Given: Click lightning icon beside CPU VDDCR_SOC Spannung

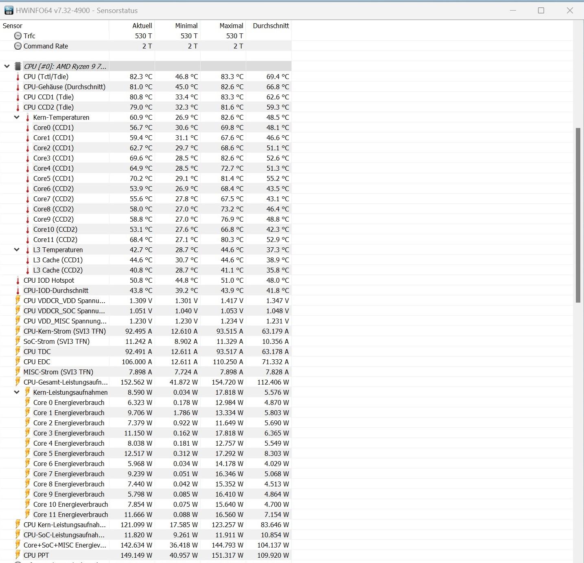Looking at the screenshot, I should pyautogui.click(x=18, y=310).
